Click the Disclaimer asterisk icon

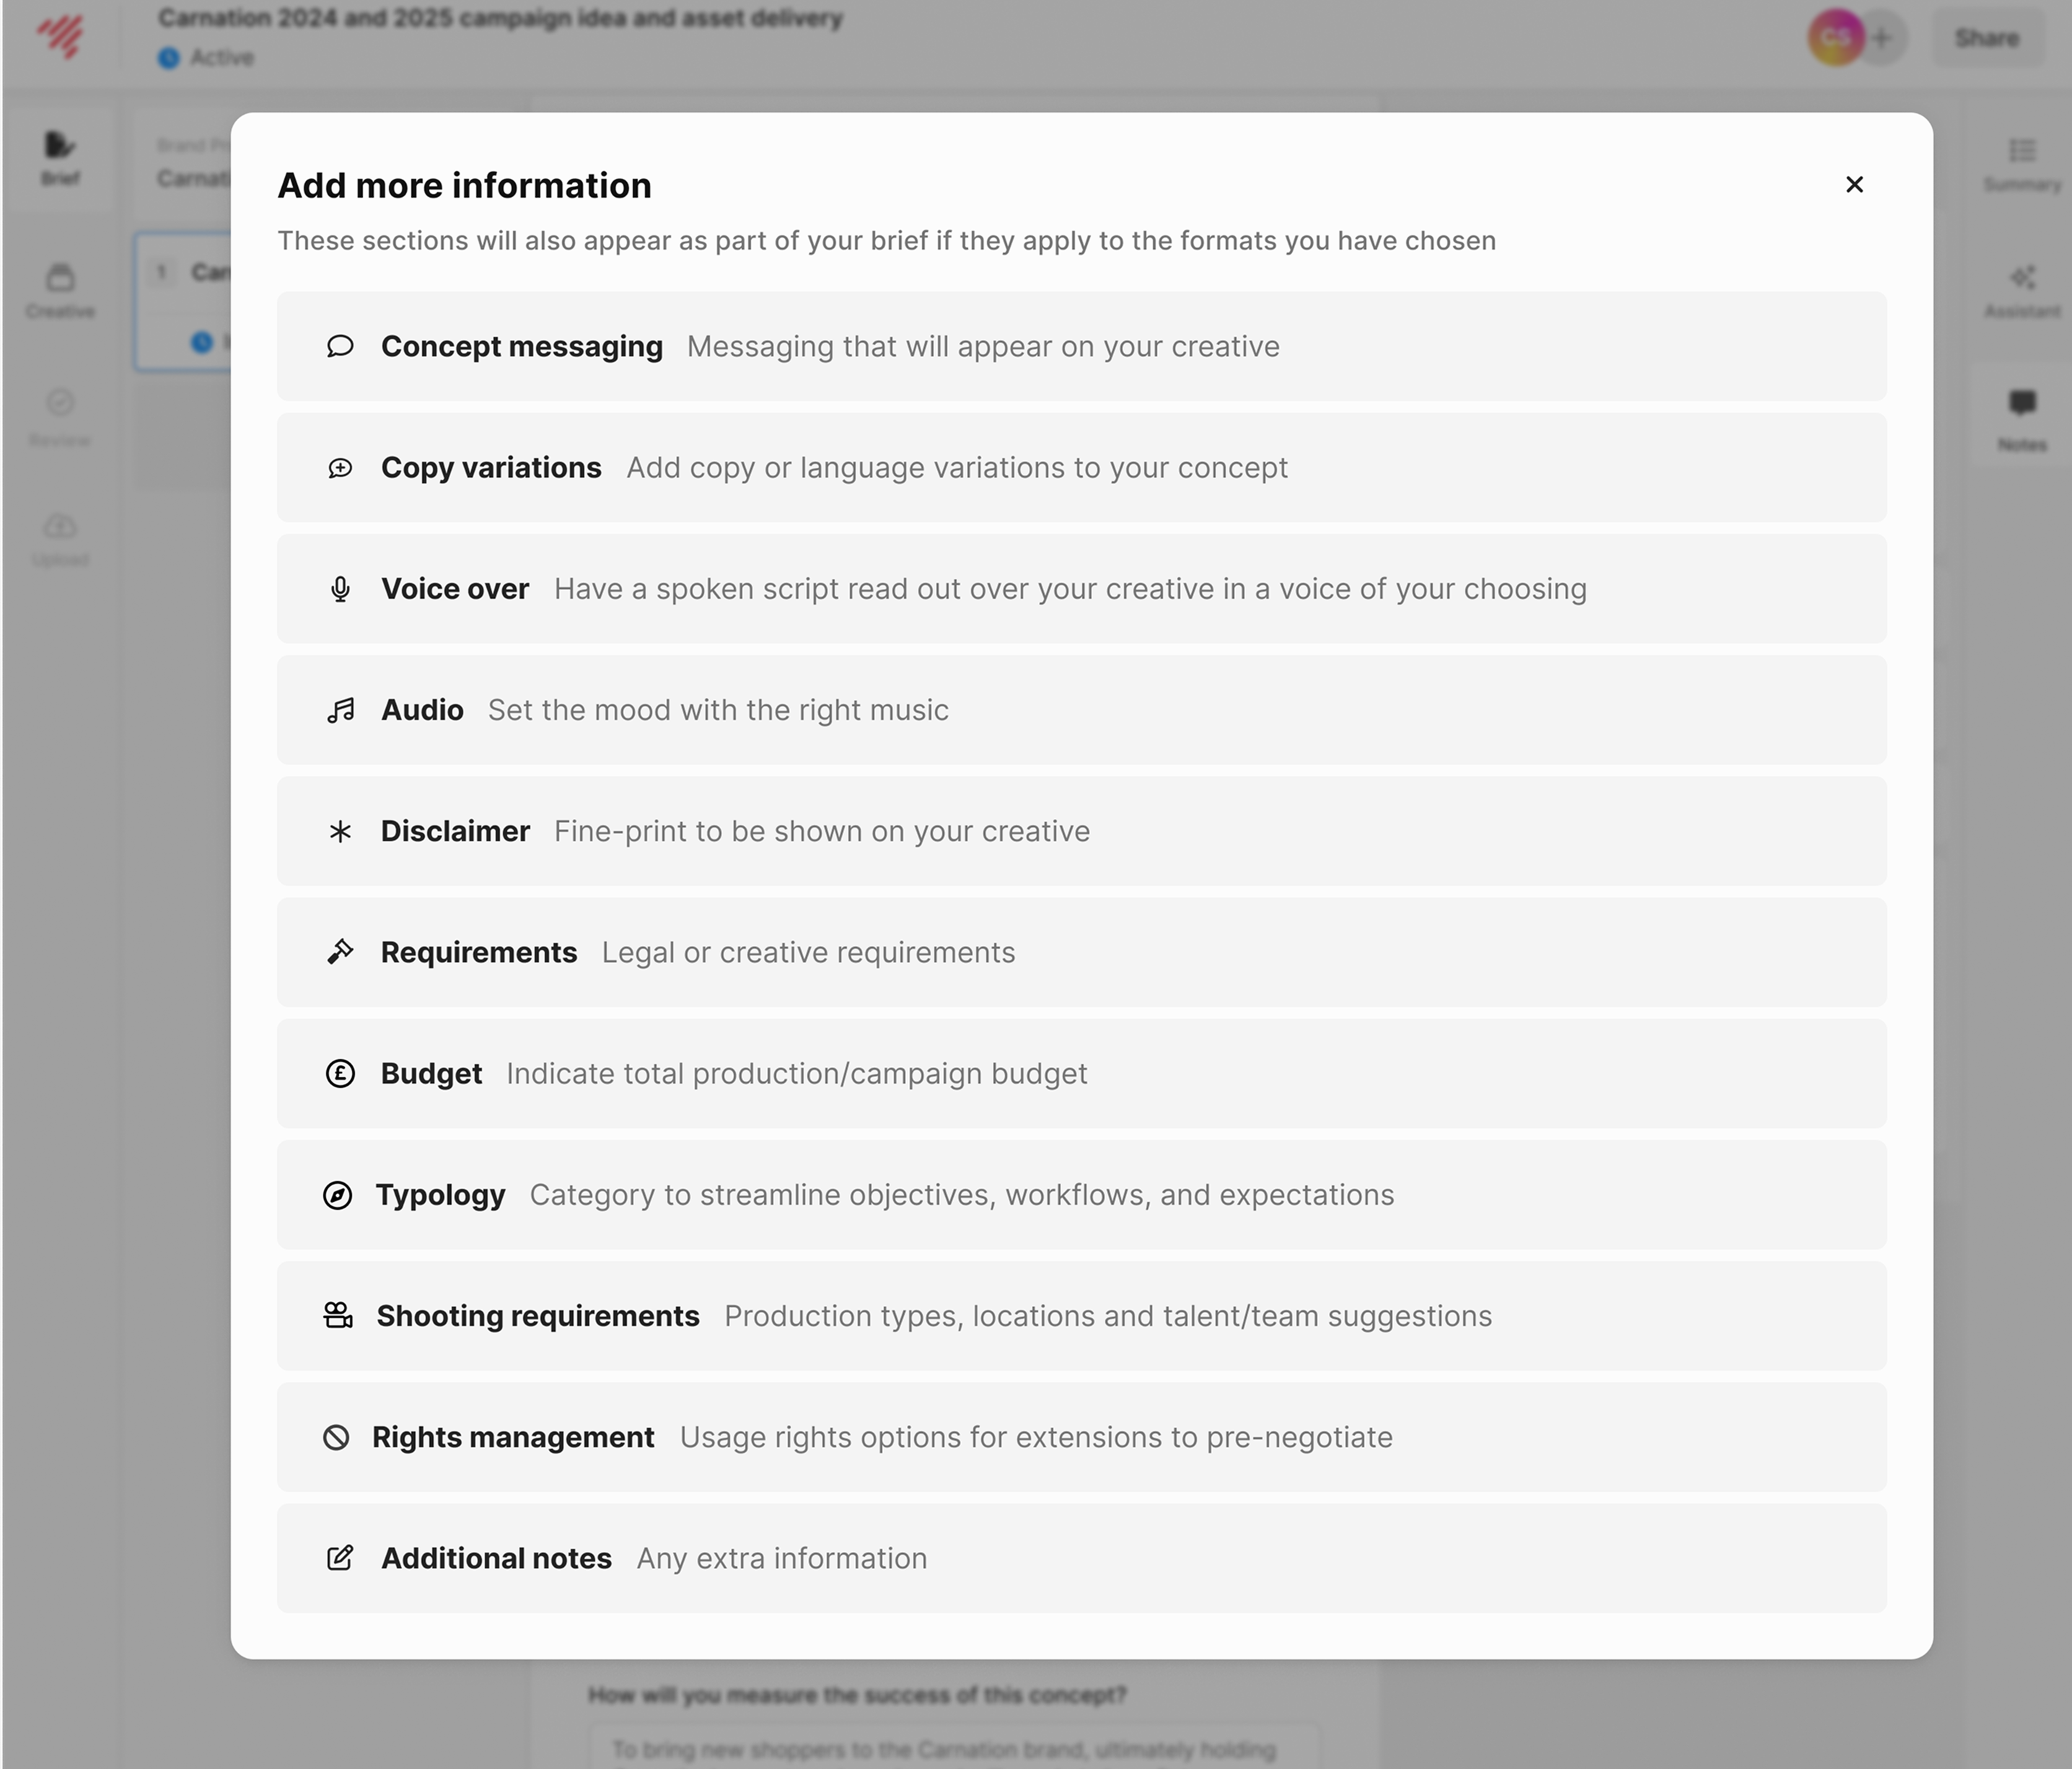tap(340, 831)
